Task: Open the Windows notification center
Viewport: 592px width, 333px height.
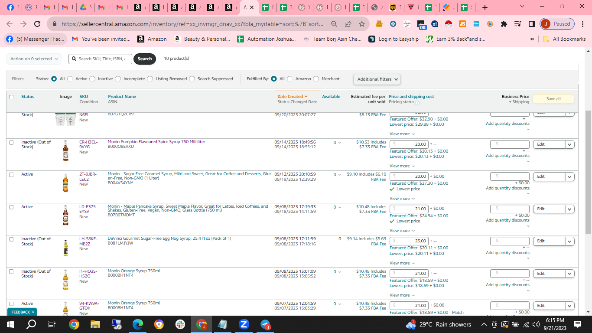Action: click(578, 324)
